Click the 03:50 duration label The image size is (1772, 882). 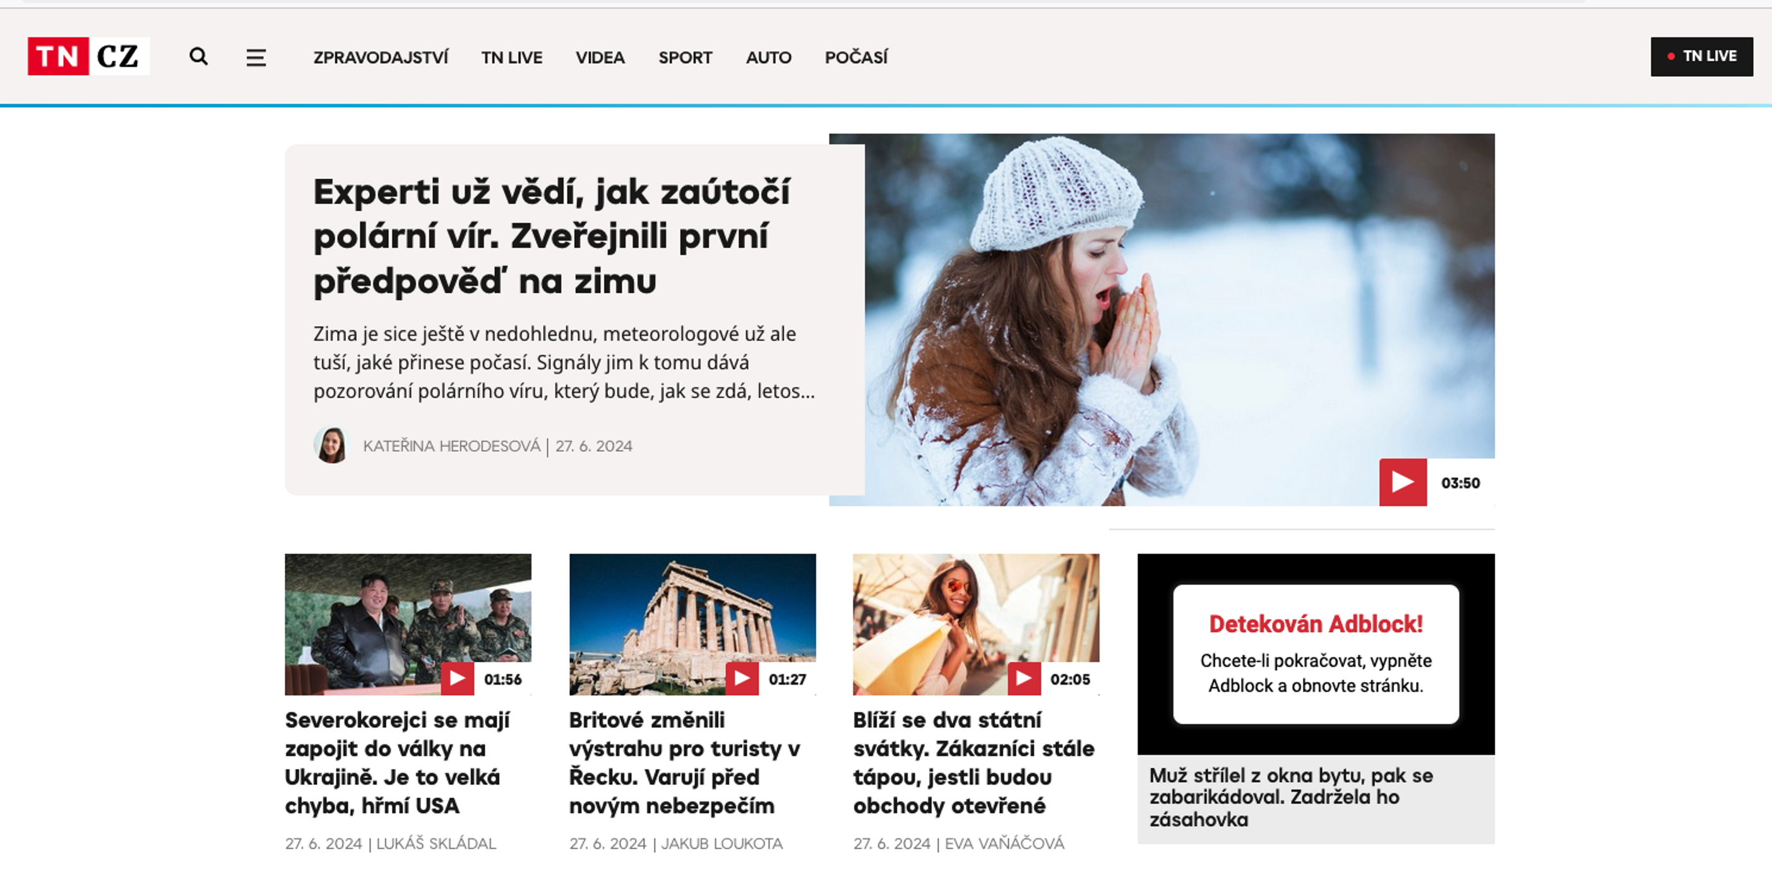(1460, 483)
